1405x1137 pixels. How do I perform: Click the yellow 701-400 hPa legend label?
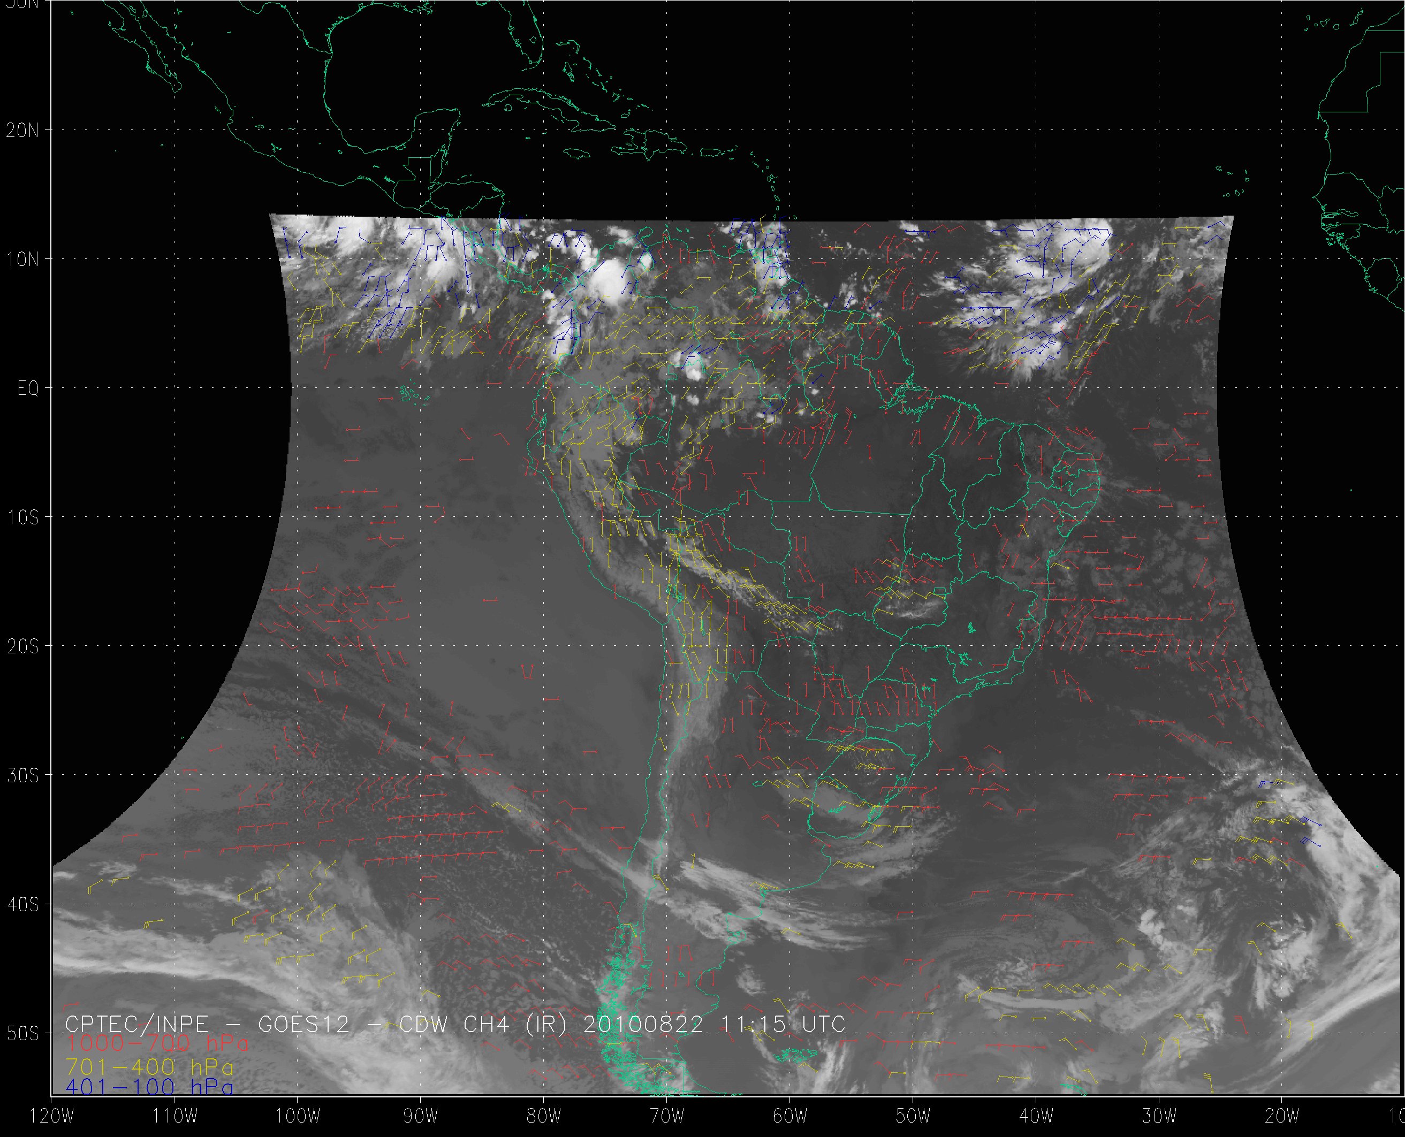click(149, 1067)
